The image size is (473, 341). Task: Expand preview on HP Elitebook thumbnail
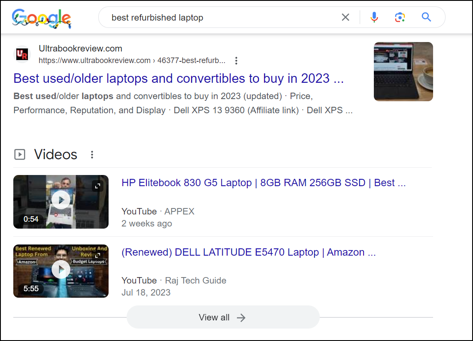coord(97,186)
